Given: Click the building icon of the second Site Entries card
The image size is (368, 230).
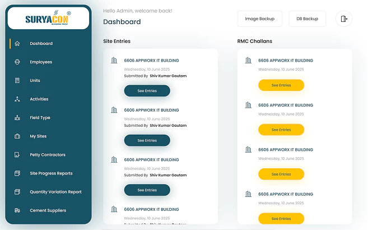Looking at the screenshot, I should pos(114,110).
